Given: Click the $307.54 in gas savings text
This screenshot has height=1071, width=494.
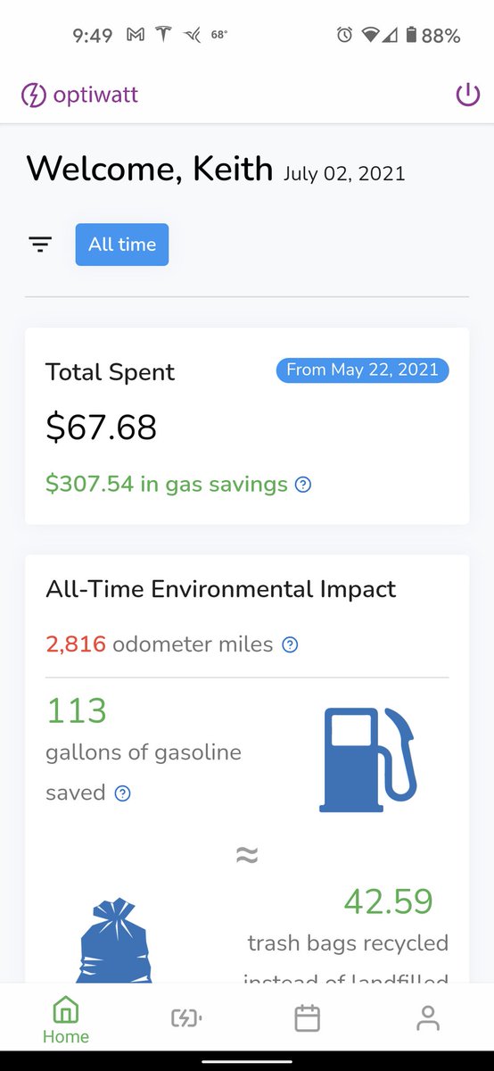Looking at the screenshot, I should 167,485.
